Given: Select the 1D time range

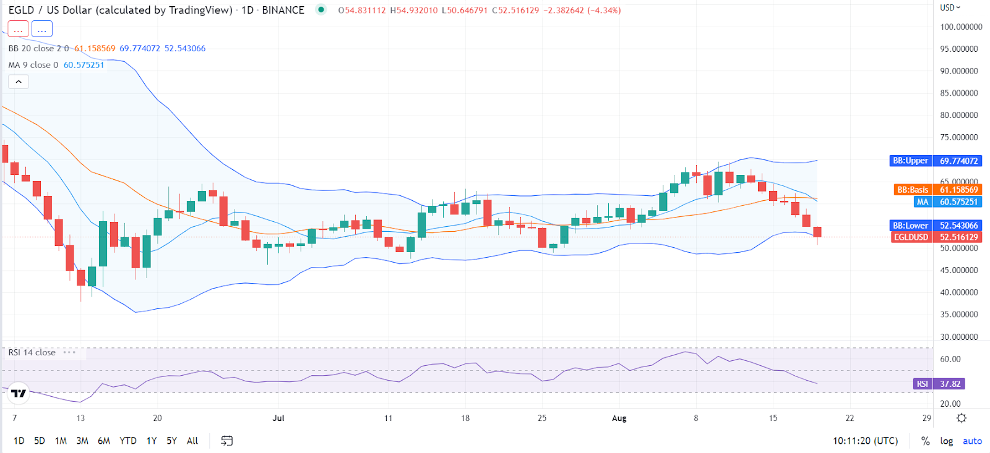Looking at the screenshot, I should point(19,441).
